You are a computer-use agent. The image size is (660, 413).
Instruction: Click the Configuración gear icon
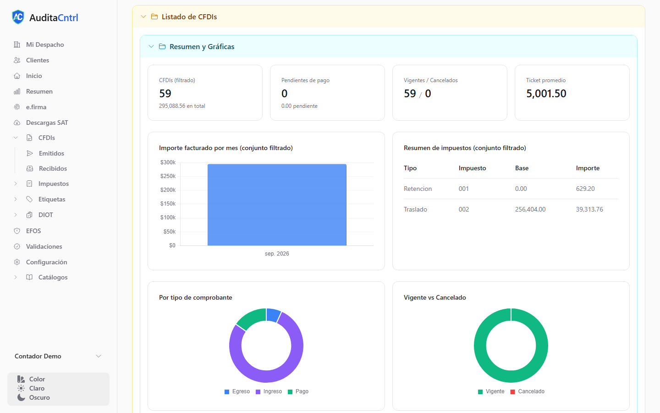click(x=17, y=262)
